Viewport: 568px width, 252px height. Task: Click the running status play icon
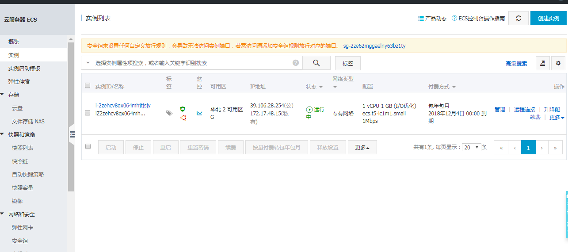[309, 109]
